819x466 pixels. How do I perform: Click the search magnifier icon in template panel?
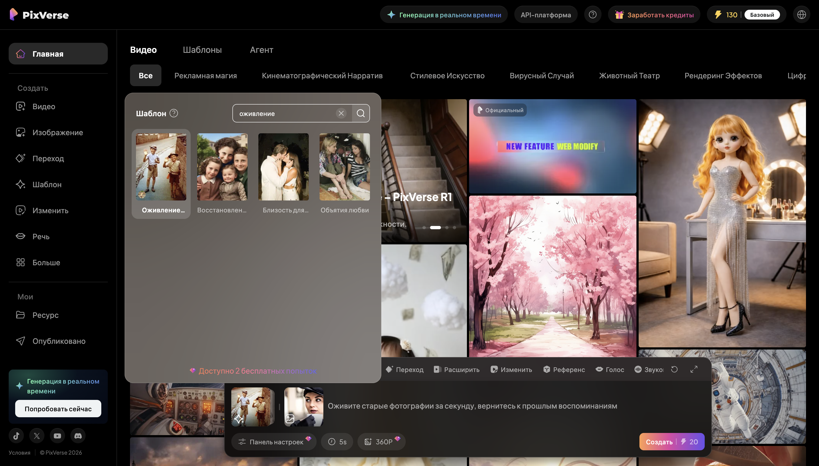click(x=360, y=113)
